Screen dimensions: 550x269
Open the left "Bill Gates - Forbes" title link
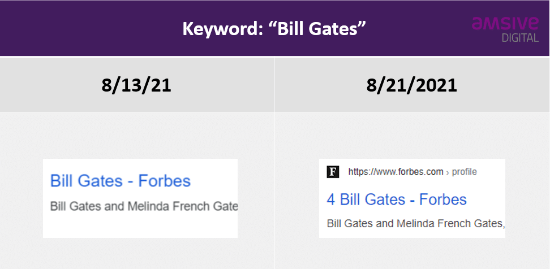click(121, 181)
